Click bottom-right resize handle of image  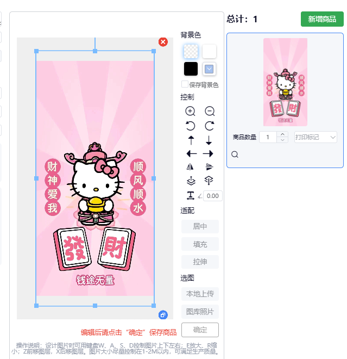(154, 306)
